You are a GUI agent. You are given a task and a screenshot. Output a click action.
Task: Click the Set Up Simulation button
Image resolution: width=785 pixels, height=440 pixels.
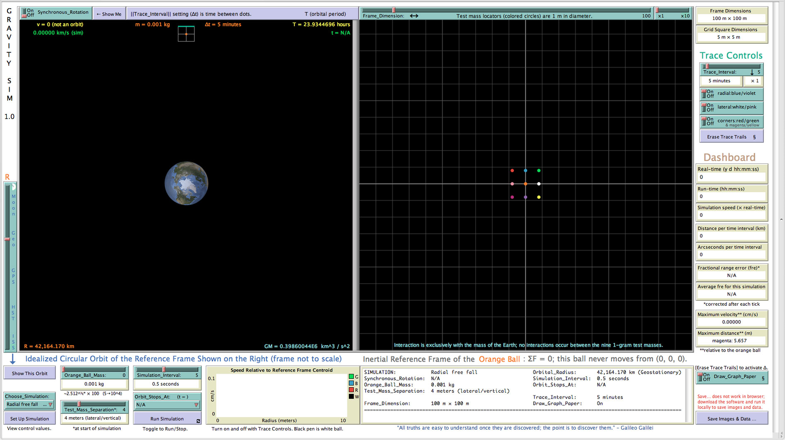[x=29, y=418]
